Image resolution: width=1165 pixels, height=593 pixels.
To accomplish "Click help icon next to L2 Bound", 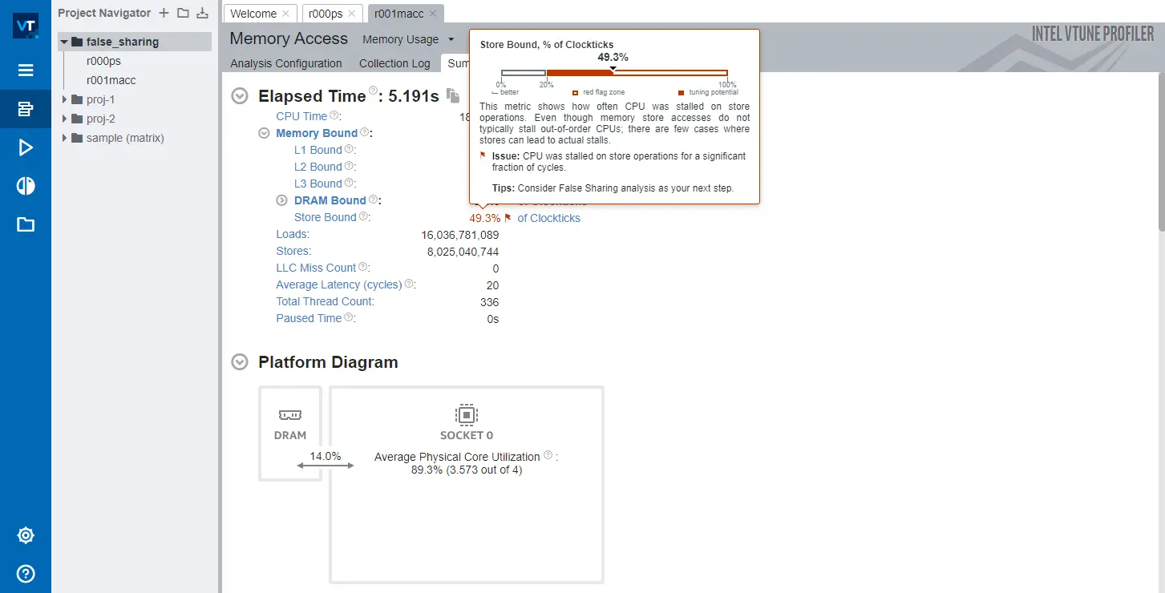I will [349, 166].
